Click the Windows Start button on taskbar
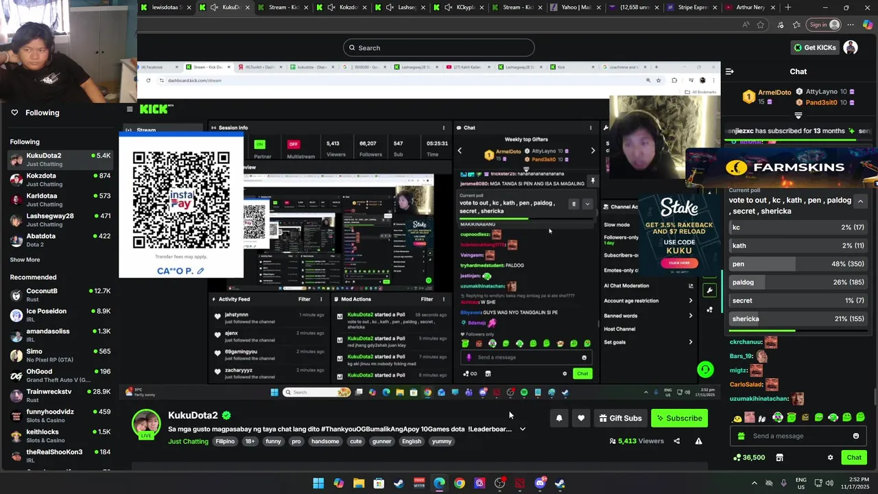This screenshot has width=878, height=494. coord(318,483)
